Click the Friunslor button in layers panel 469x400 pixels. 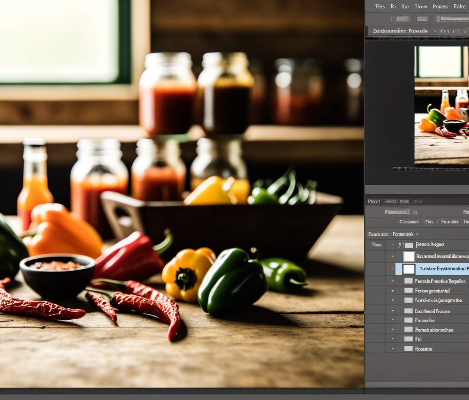449,222
